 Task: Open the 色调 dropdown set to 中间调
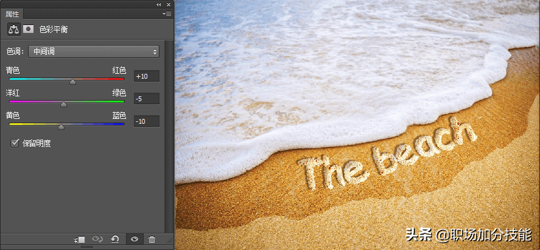[x=94, y=52]
